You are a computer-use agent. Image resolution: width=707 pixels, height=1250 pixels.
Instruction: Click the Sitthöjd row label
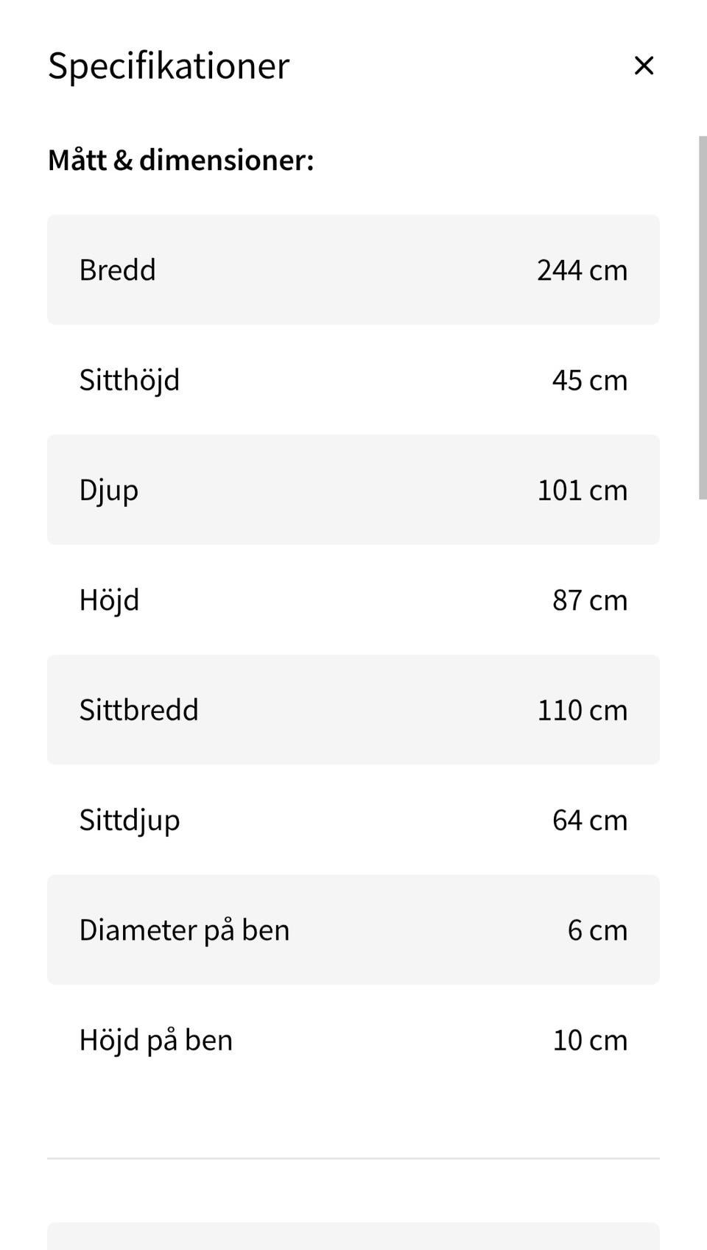coord(130,380)
